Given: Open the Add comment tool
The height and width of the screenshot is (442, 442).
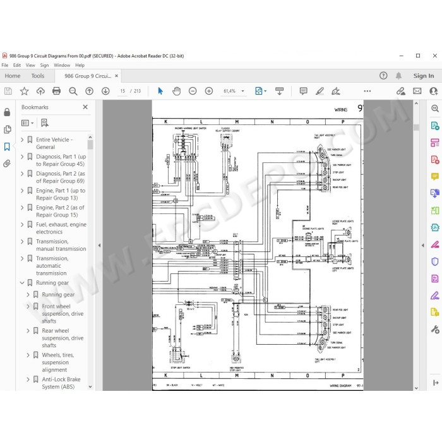Looking at the screenshot, I should (303, 91).
